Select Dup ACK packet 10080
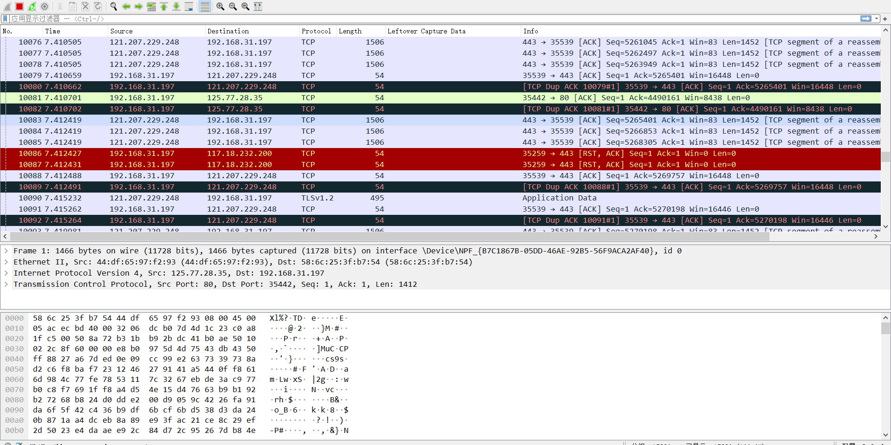This screenshot has width=891, height=445. pyautogui.click(x=440, y=86)
